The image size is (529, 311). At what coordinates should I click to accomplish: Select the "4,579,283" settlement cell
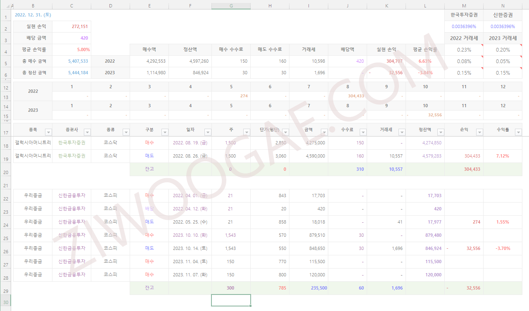tap(425, 156)
